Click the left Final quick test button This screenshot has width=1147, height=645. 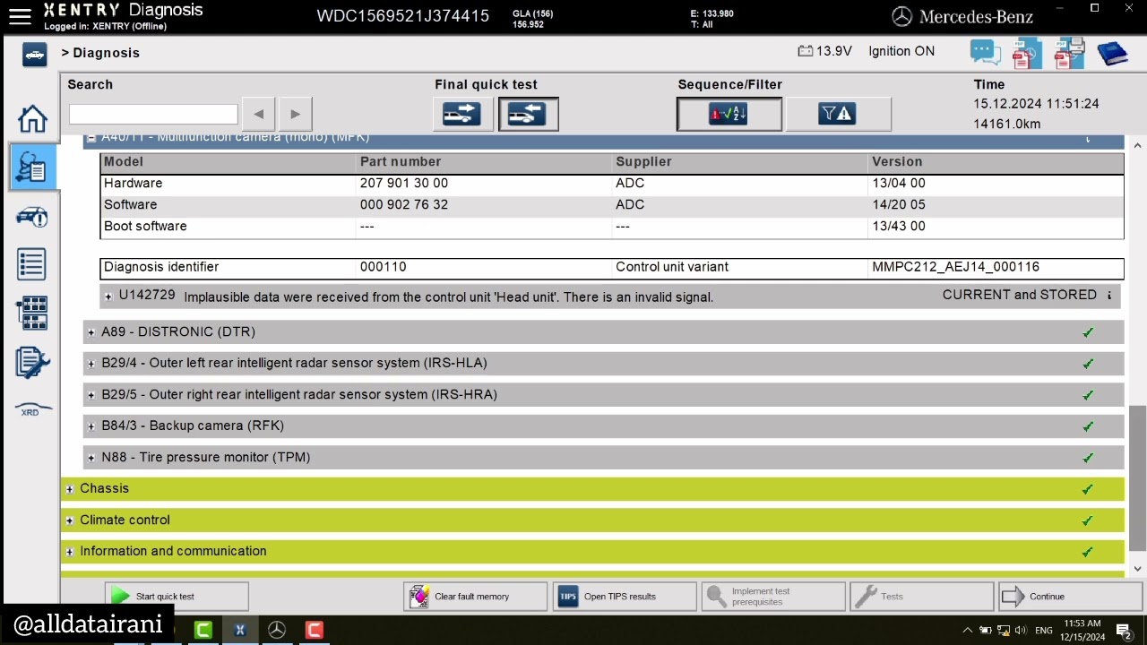point(462,114)
